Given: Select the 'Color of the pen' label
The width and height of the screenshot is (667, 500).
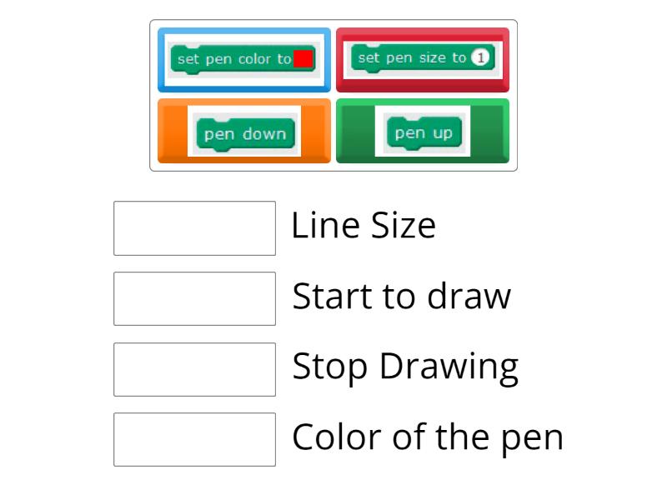Looking at the screenshot, I should tap(428, 436).
